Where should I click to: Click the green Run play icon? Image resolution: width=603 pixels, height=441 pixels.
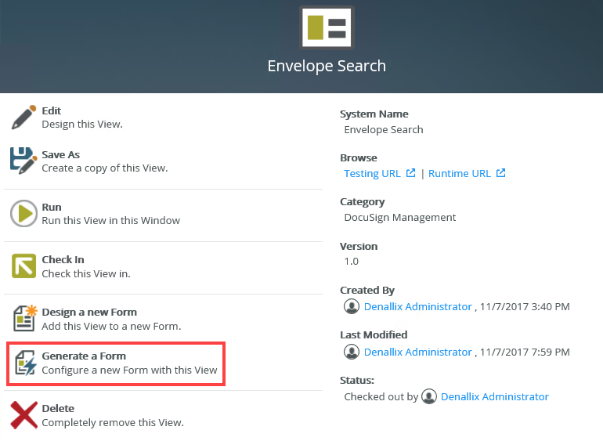point(24,214)
